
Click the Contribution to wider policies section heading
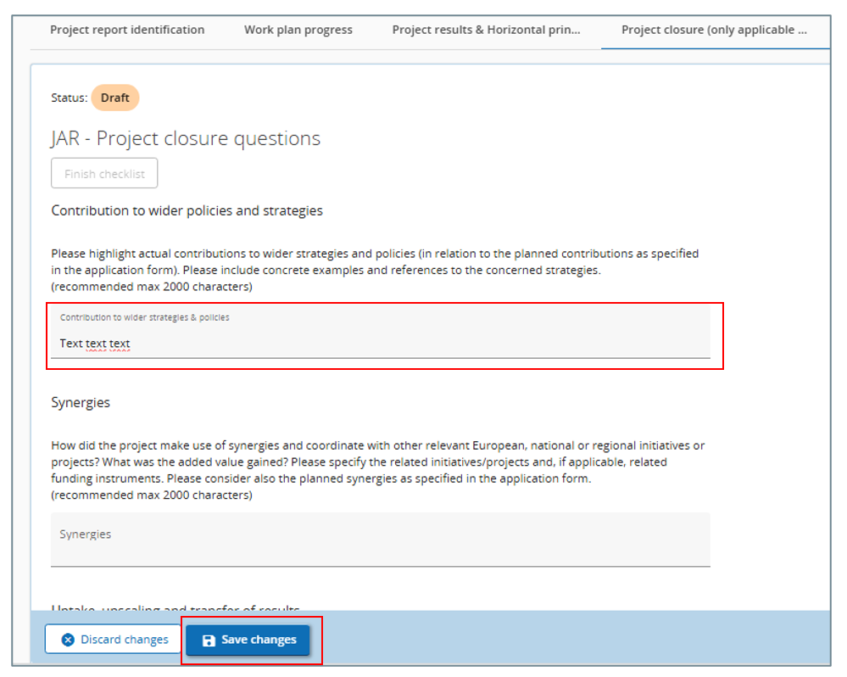click(187, 210)
